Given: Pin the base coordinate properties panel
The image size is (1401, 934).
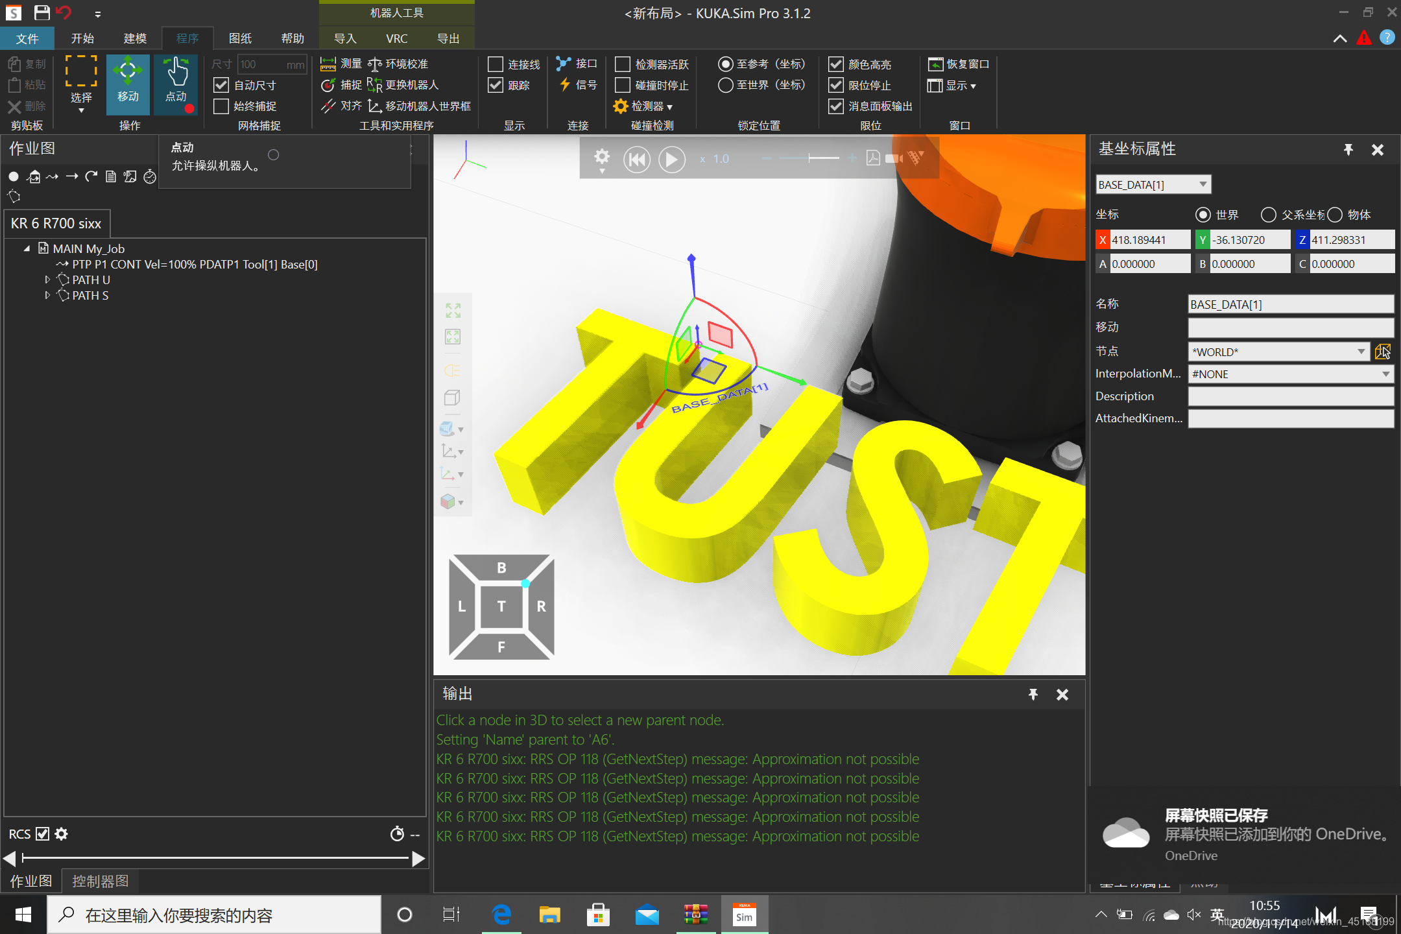Looking at the screenshot, I should point(1348,150).
